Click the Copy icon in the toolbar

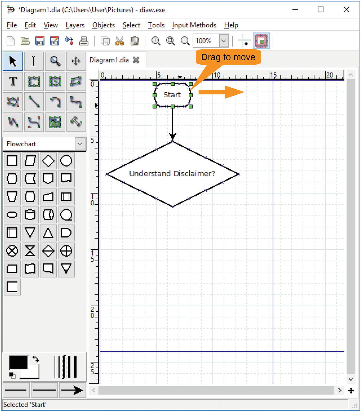(105, 41)
